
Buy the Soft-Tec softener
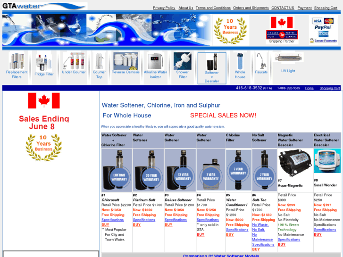click(x=256, y=249)
